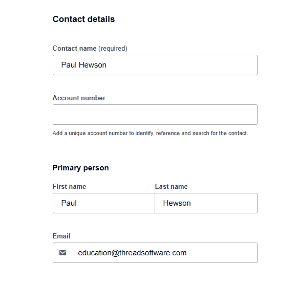Image resolution: width=298 pixels, height=285 pixels.
Task: Click the 'Primary person' section heading
Action: (x=80, y=168)
